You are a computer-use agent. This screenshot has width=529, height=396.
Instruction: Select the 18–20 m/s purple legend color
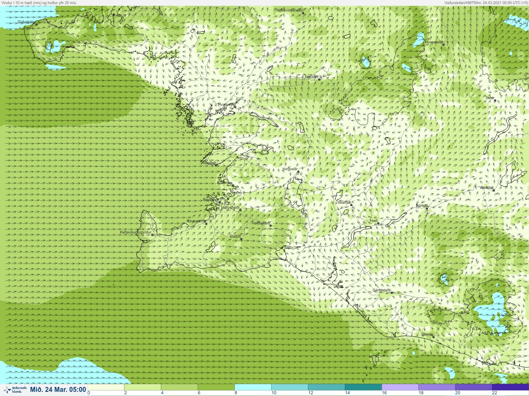click(437, 387)
